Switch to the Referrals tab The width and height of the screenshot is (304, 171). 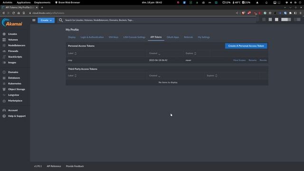(188, 37)
